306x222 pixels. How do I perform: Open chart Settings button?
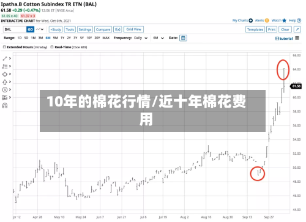(85, 29)
